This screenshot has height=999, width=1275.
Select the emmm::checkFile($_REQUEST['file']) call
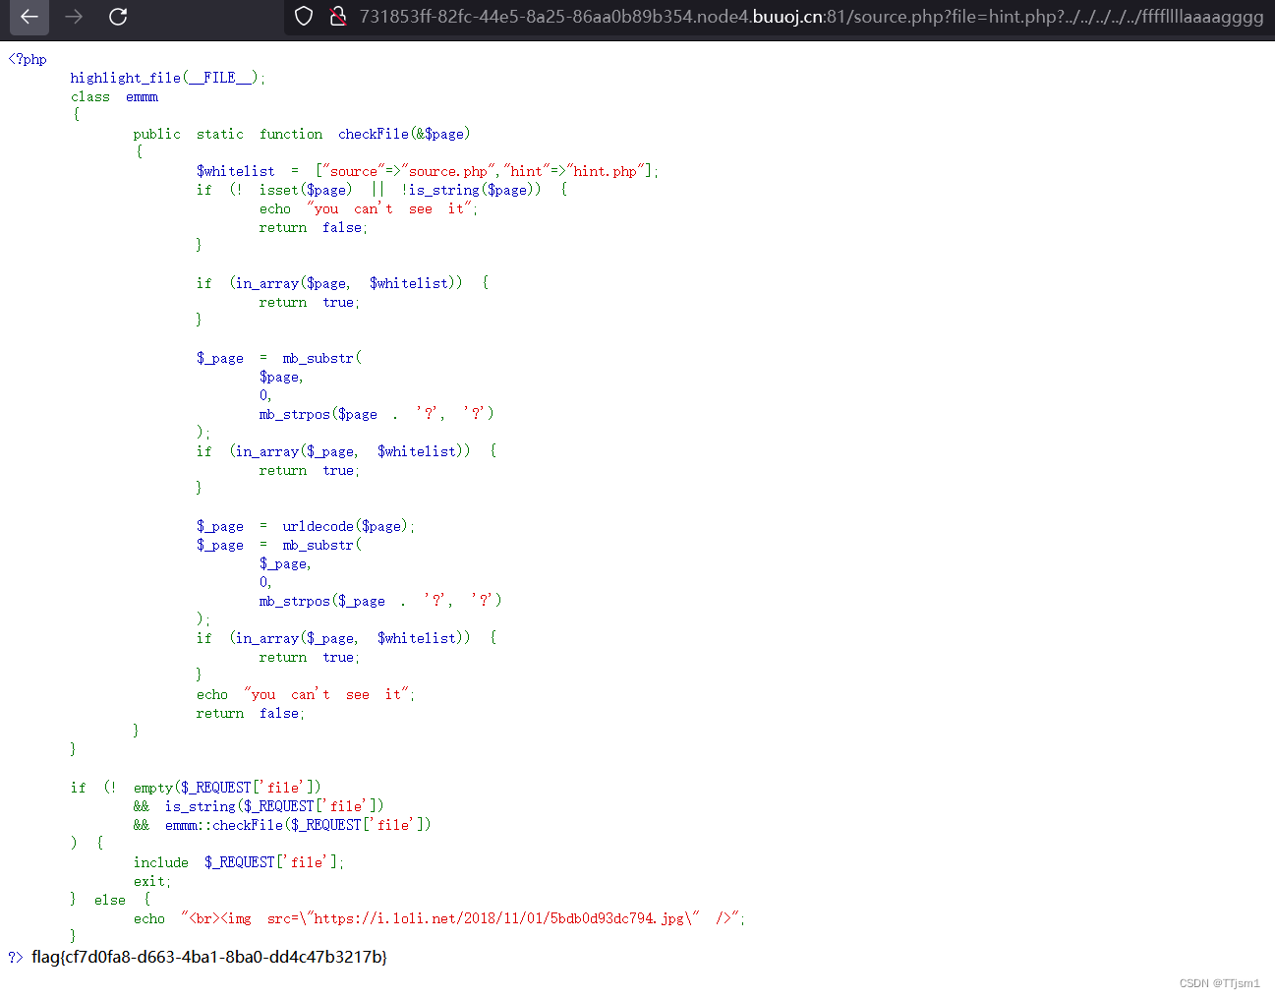click(x=298, y=825)
